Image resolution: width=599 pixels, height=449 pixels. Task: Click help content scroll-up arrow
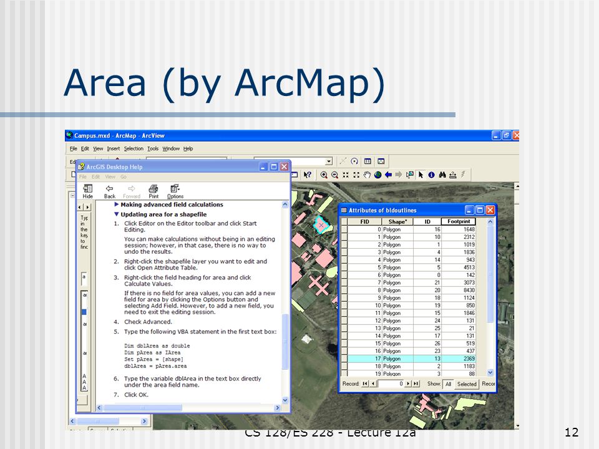tap(285, 205)
